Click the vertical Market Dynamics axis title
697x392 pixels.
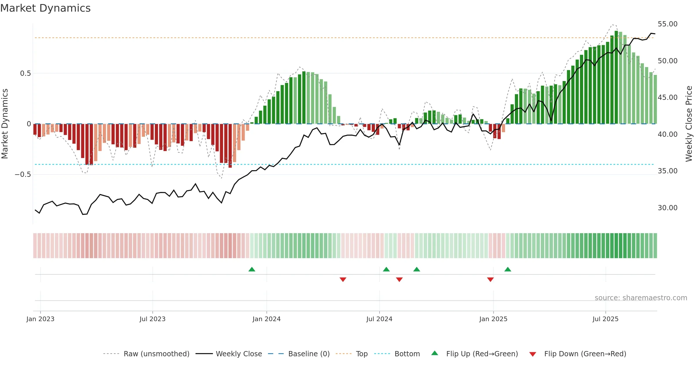point(5,124)
